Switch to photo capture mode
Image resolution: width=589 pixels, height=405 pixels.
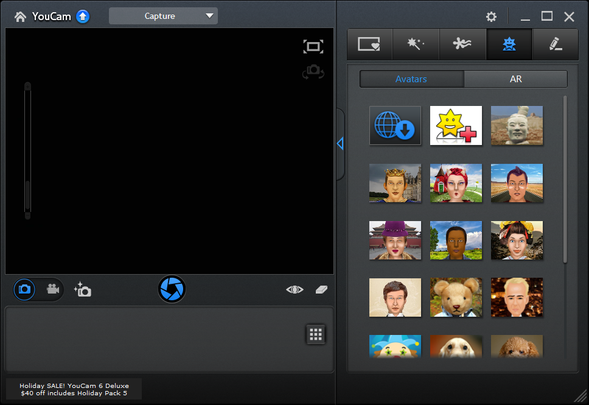tap(25, 289)
